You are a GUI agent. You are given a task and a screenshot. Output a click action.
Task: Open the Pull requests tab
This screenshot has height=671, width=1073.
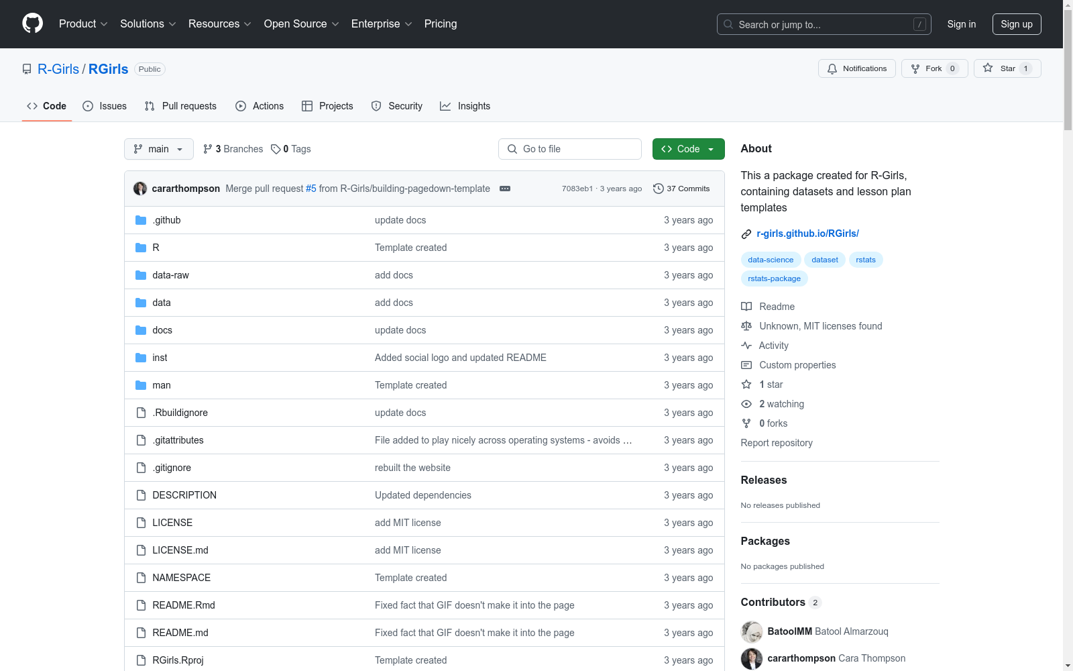(x=180, y=106)
